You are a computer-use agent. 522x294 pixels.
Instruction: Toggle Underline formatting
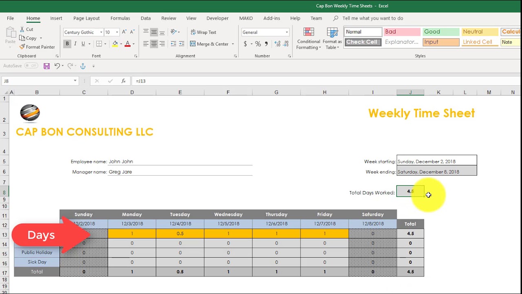[x=83, y=44]
